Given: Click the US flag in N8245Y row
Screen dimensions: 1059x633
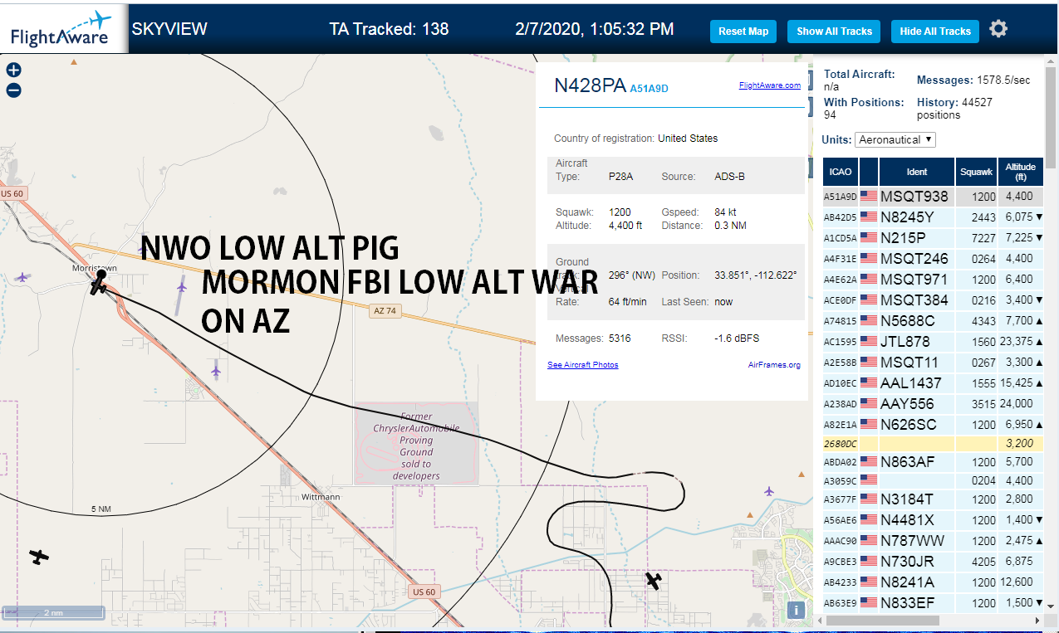Looking at the screenshot, I should [869, 217].
